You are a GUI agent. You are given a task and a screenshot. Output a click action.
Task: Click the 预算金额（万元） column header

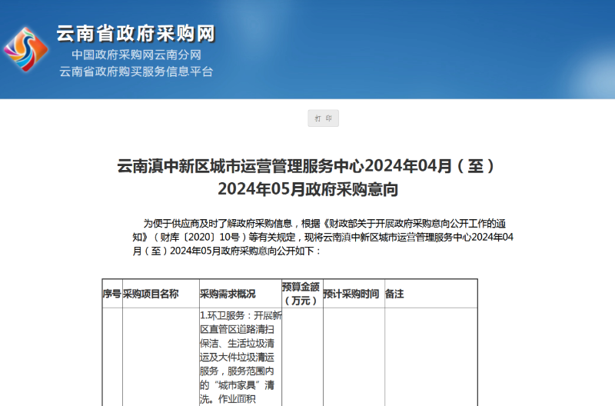point(301,294)
